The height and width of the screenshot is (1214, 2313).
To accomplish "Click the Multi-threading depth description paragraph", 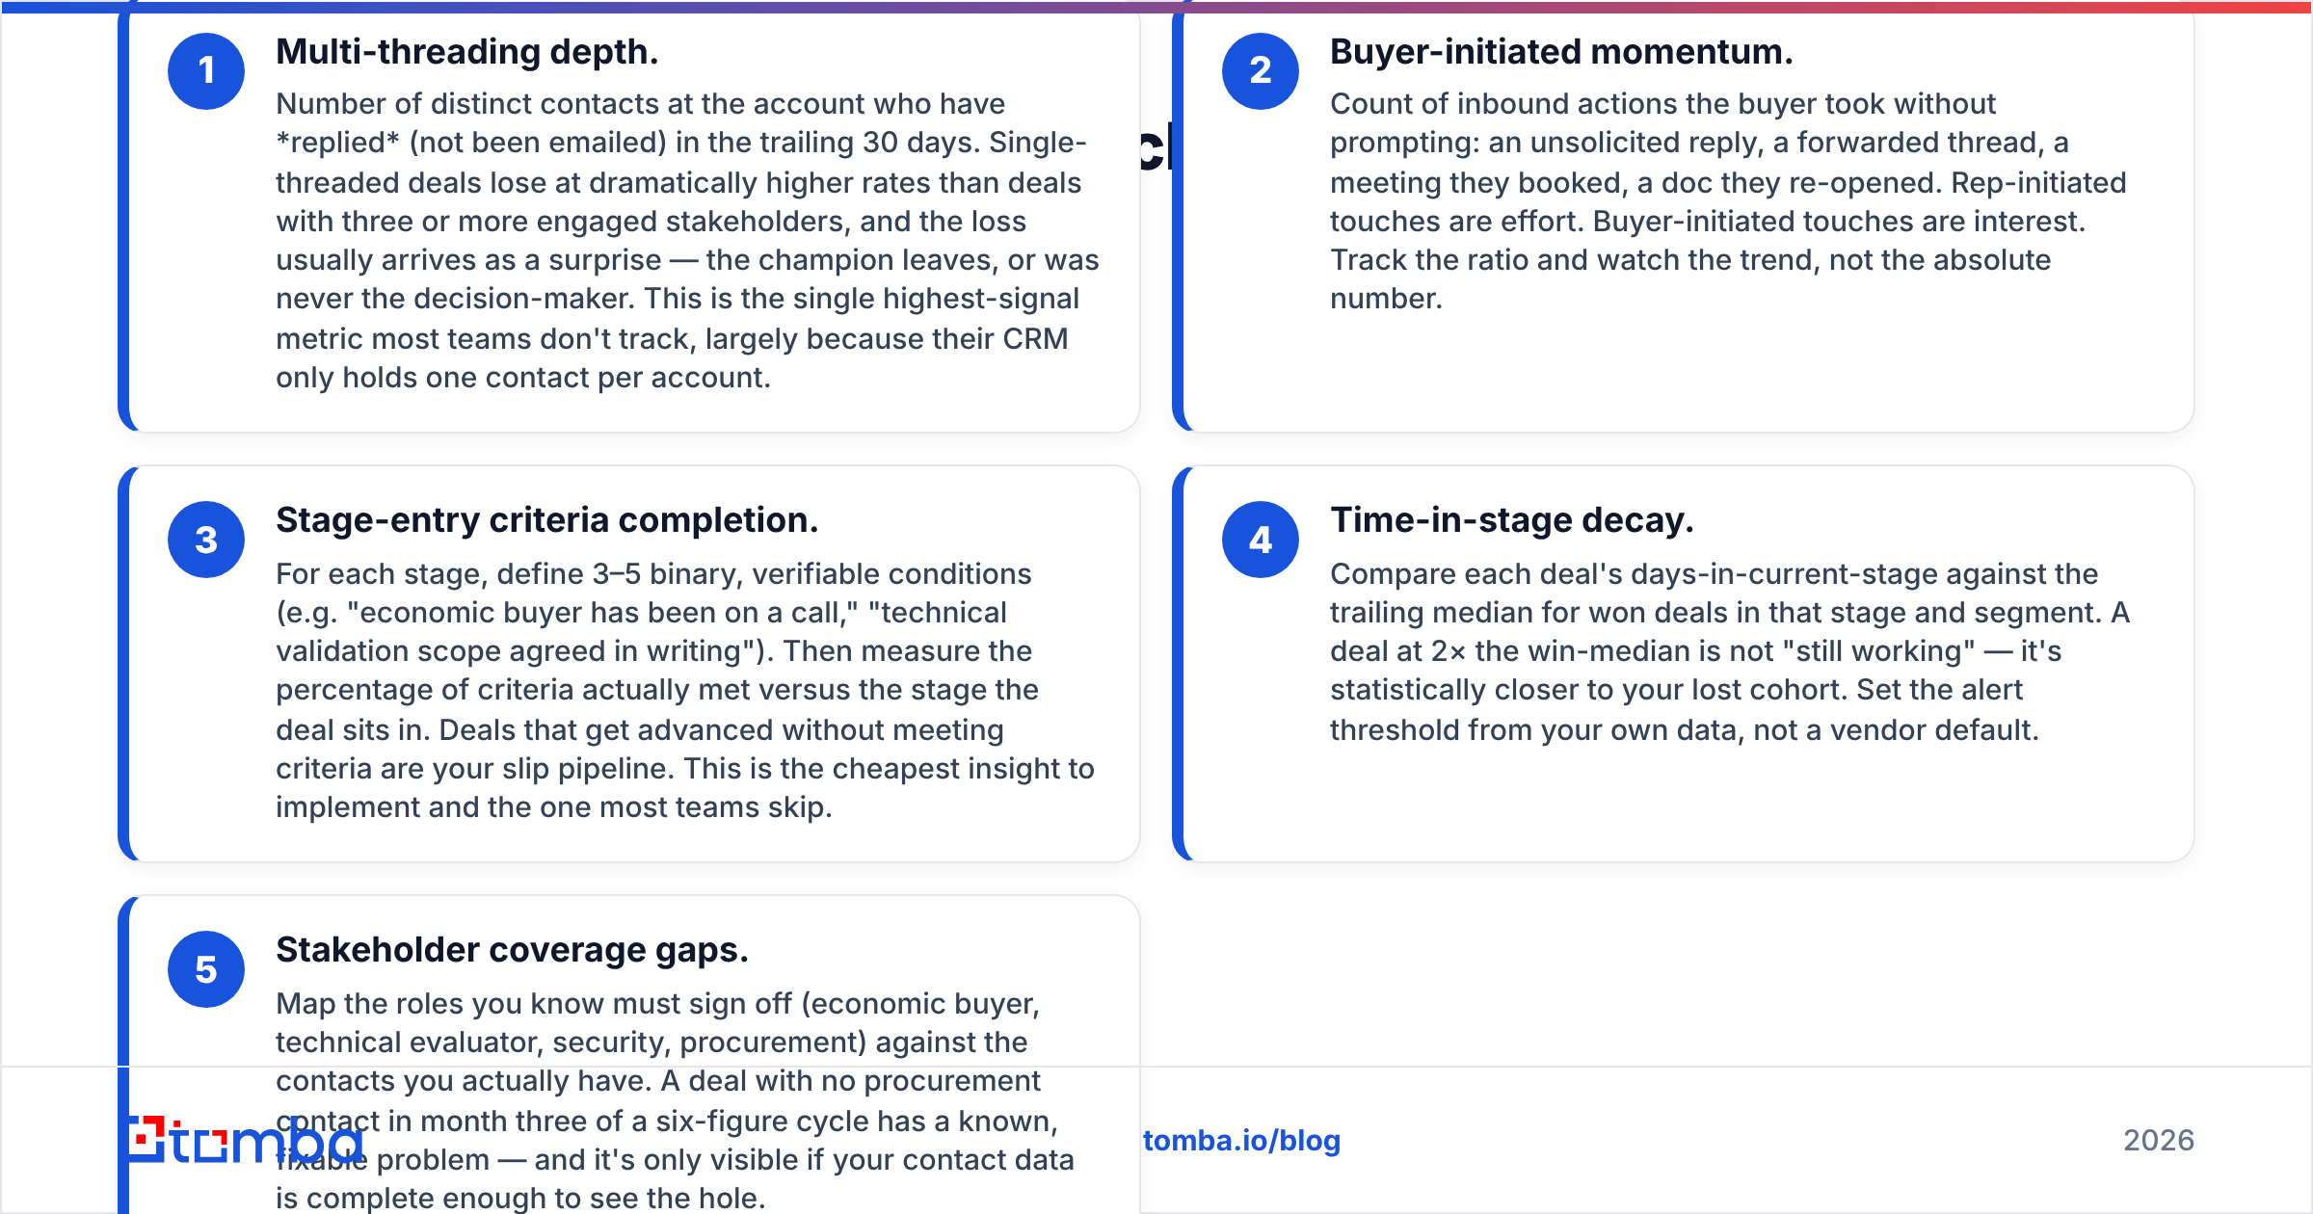I will point(687,241).
